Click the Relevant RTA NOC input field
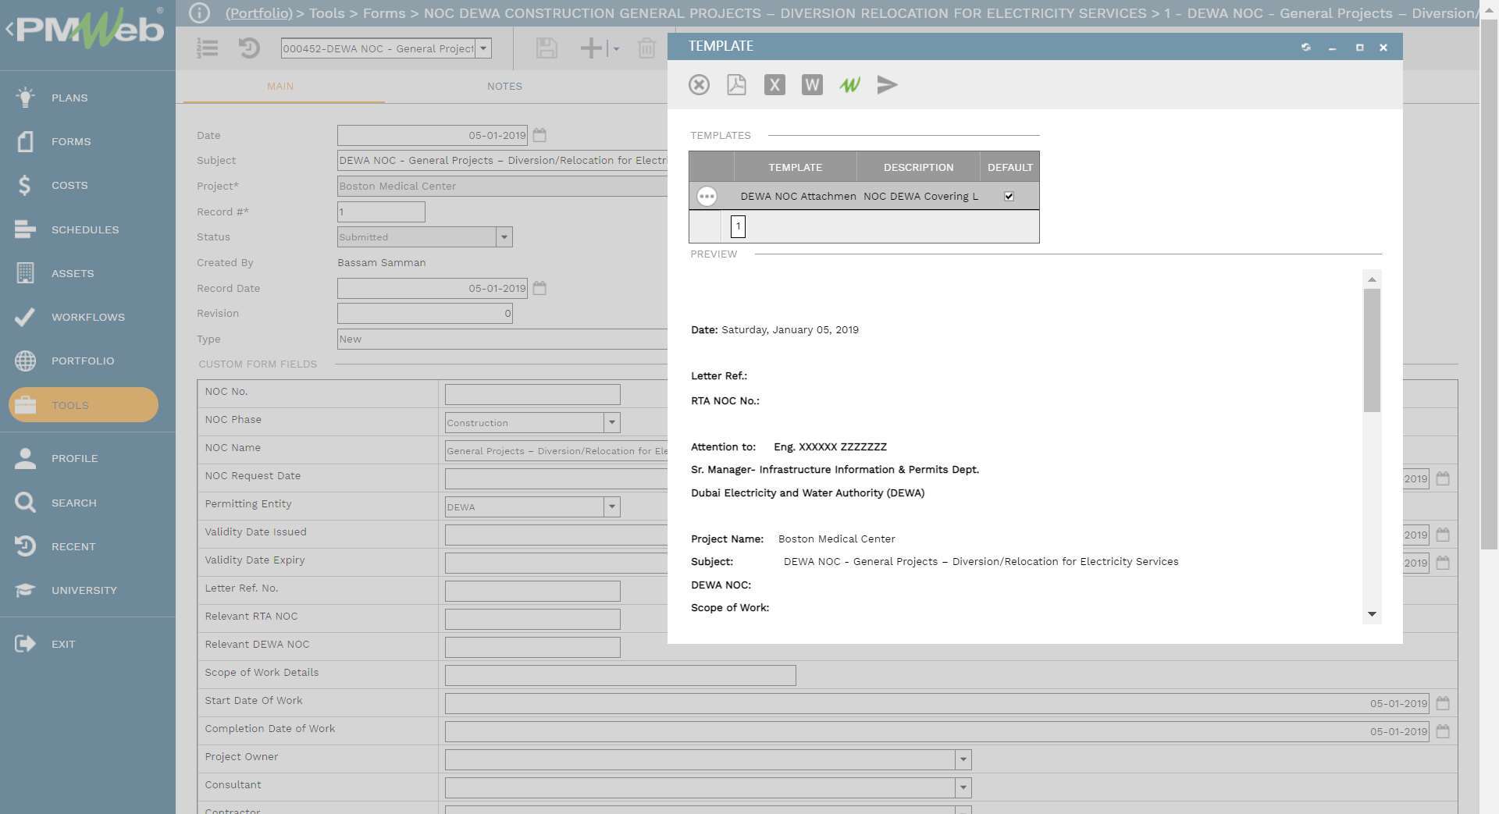The height and width of the screenshot is (814, 1499). tap(532, 619)
